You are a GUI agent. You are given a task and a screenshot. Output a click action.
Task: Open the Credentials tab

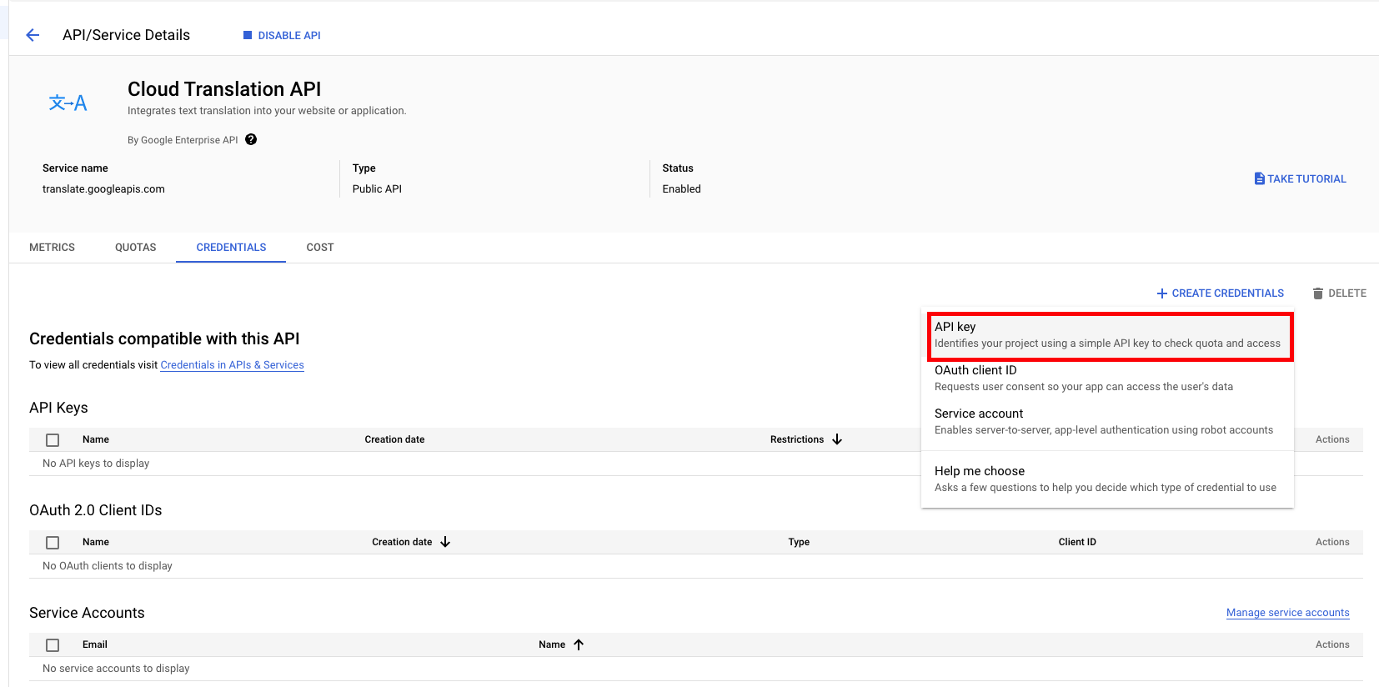(231, 248)
